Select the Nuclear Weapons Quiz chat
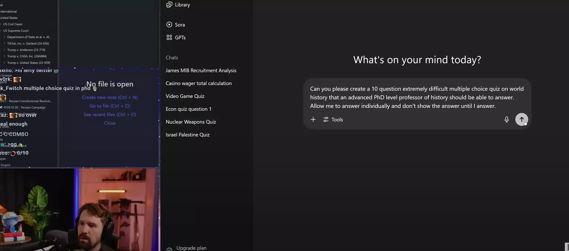This screenshot has width=569, height=251. pyautogui.click(x=191, y=122)
